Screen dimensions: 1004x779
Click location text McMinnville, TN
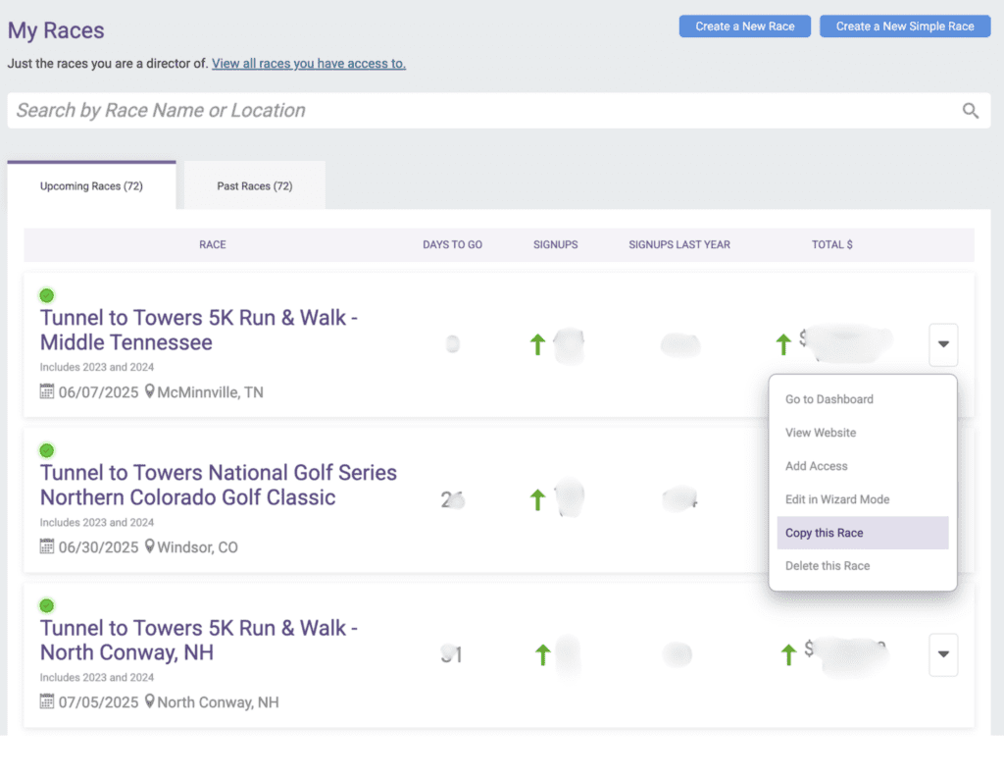click(x=210, y=392)
